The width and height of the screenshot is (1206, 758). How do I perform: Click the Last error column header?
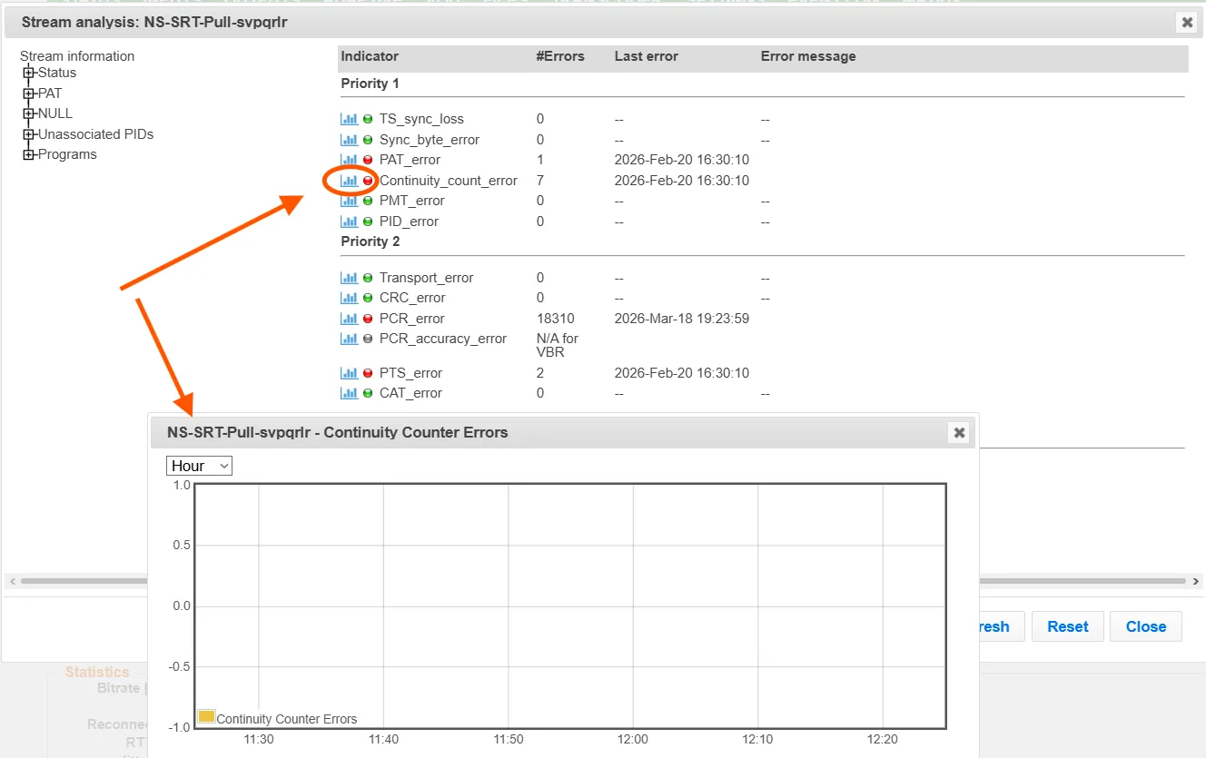click(x=647, y=56)
